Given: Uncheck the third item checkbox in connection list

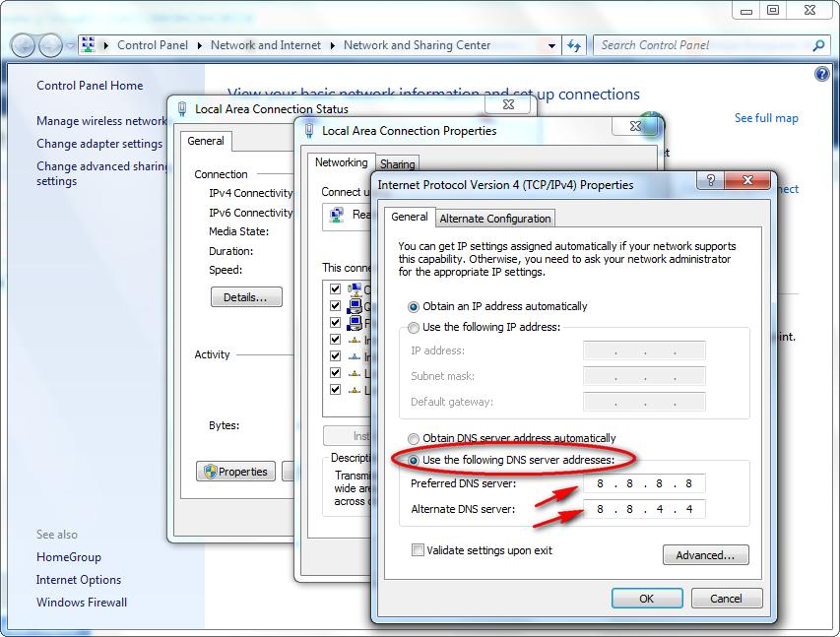Looking at the screenshot, I should coord(336,323).
